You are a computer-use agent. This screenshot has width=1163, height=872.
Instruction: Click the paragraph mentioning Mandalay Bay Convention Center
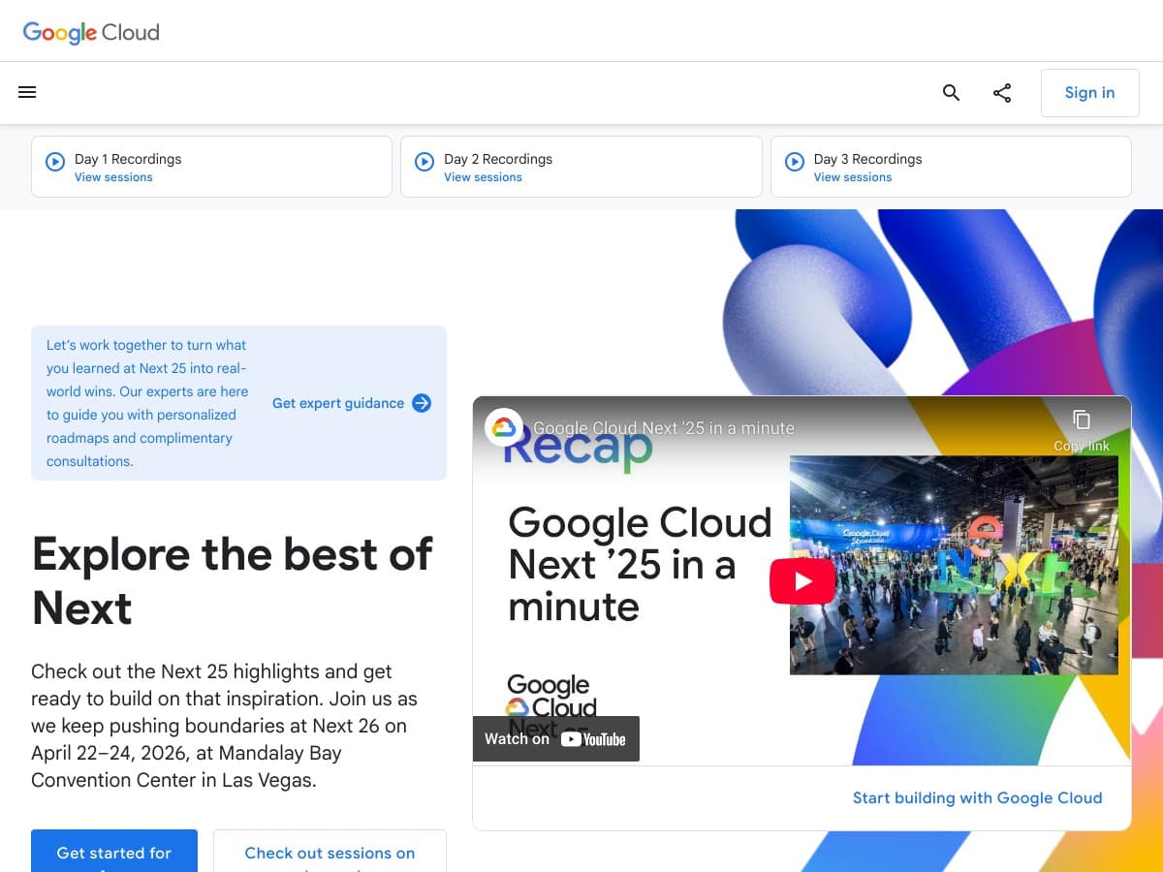(223, 726)
